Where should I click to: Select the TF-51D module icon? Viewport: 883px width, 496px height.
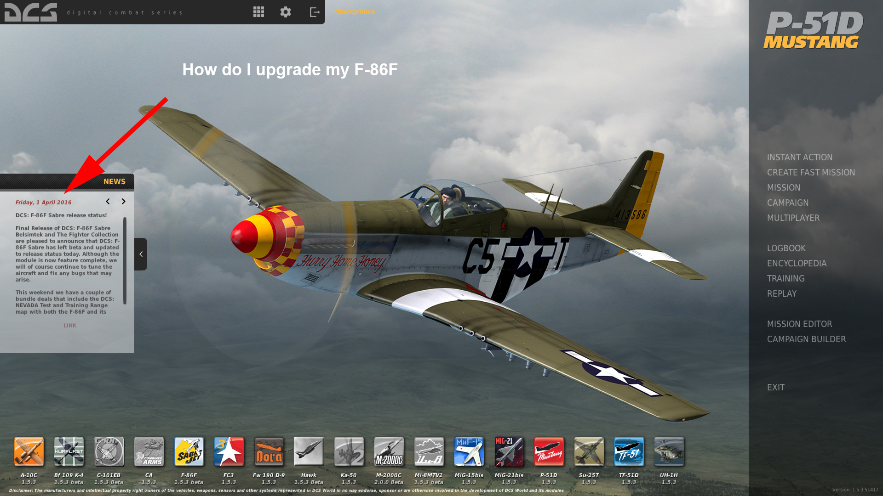(629, 451)
